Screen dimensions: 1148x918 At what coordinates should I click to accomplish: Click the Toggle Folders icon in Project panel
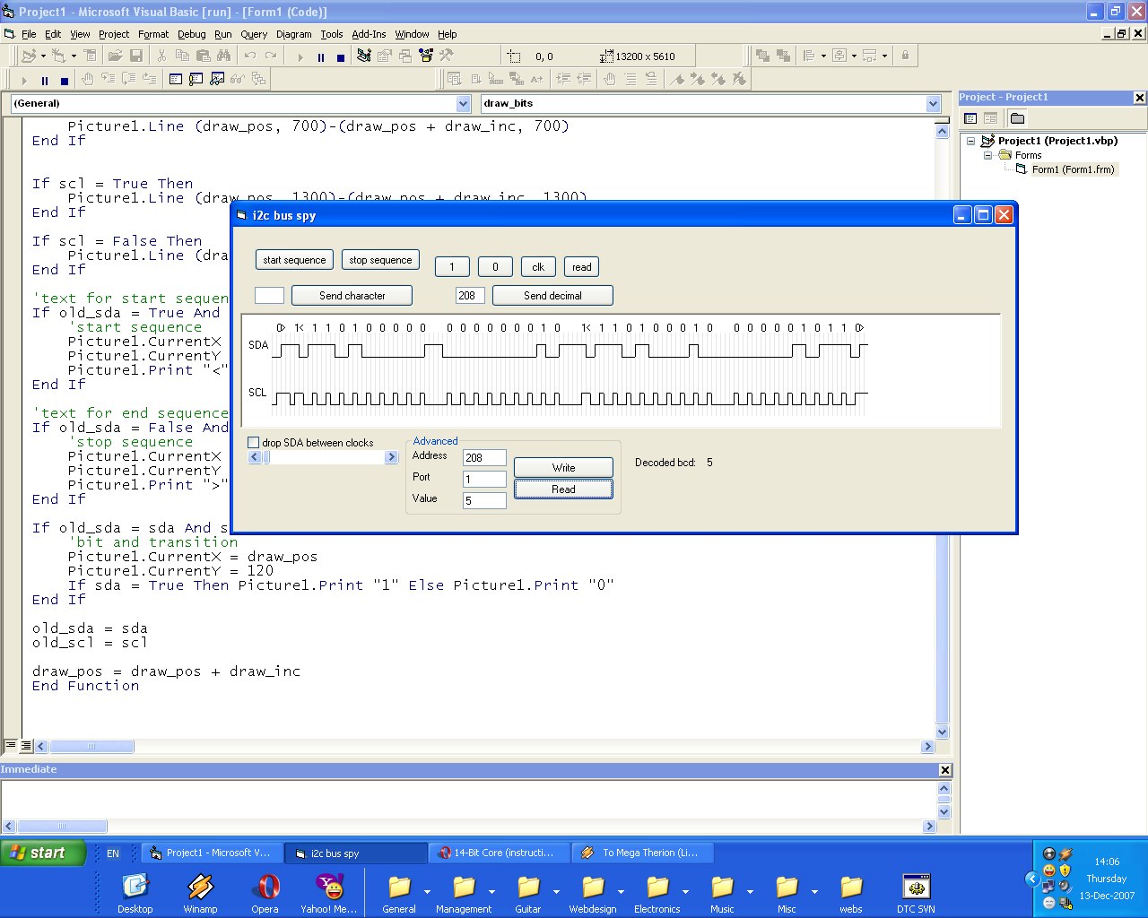pyautogui.click(x=1017, y=118)
